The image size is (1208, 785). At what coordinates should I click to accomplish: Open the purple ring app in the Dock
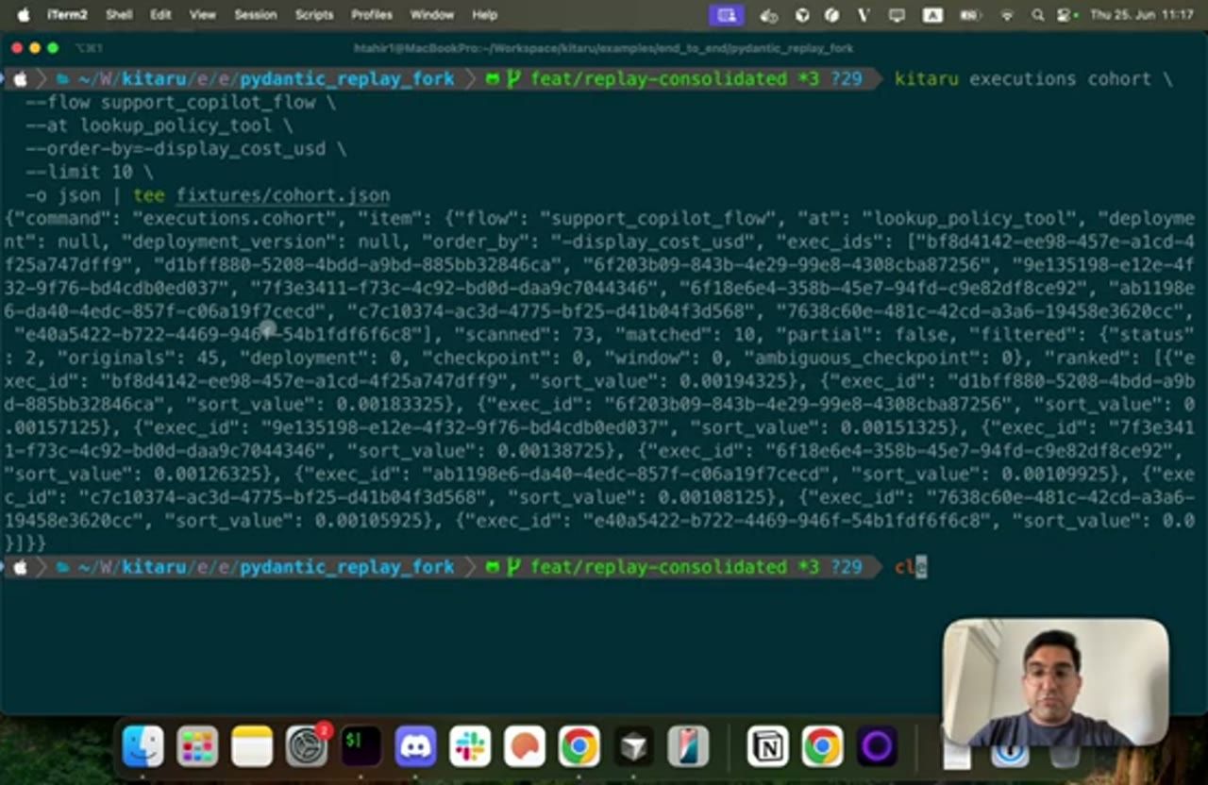[877, 747]
